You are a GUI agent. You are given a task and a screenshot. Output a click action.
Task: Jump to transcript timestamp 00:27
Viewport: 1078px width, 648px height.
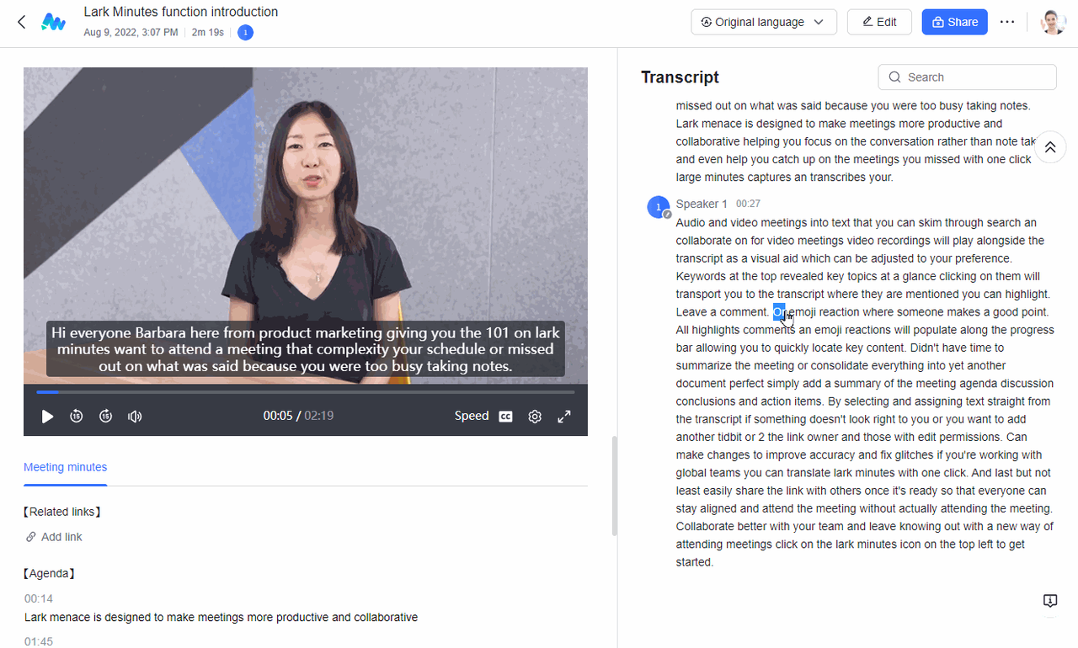click(x=748, y=204)
